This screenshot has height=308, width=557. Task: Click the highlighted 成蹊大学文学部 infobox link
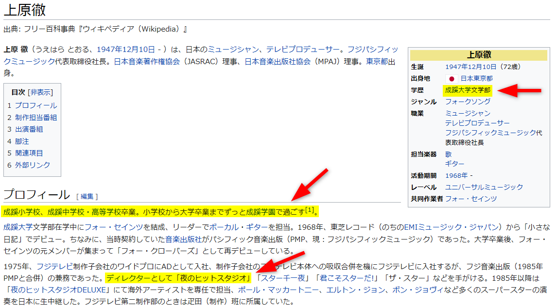pos(468,90)
